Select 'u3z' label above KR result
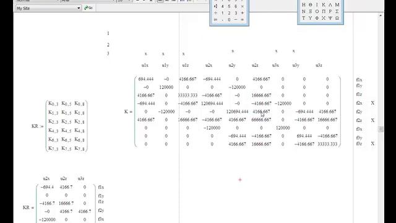The image size is (396, 223). click(81, 178)
